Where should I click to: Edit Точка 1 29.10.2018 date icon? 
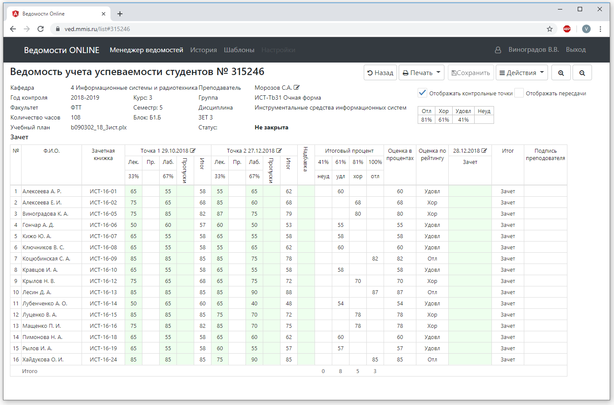(x=193, y=151)
